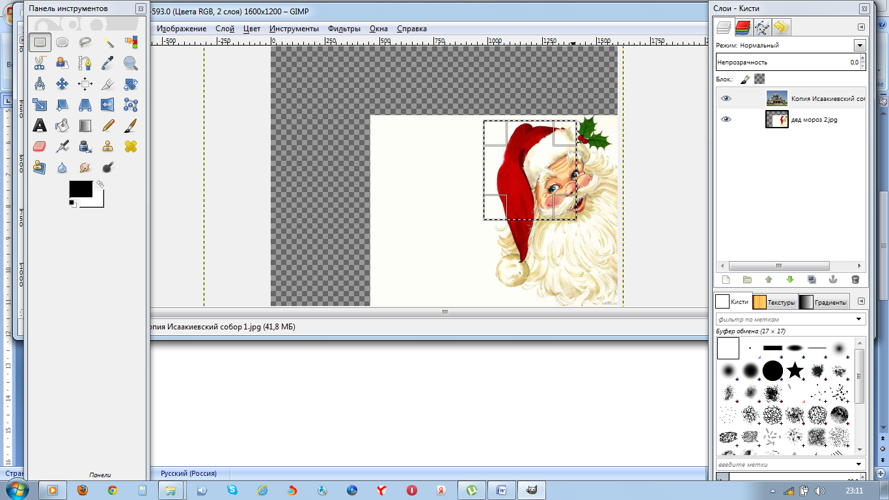Switch to the Текстуры tab
Image resolution: width=889 pixels, height=500 pixels.
(774, 302)
